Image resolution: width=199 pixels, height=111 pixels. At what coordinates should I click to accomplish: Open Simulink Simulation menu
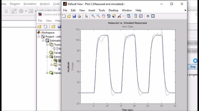tap(30, 4)
